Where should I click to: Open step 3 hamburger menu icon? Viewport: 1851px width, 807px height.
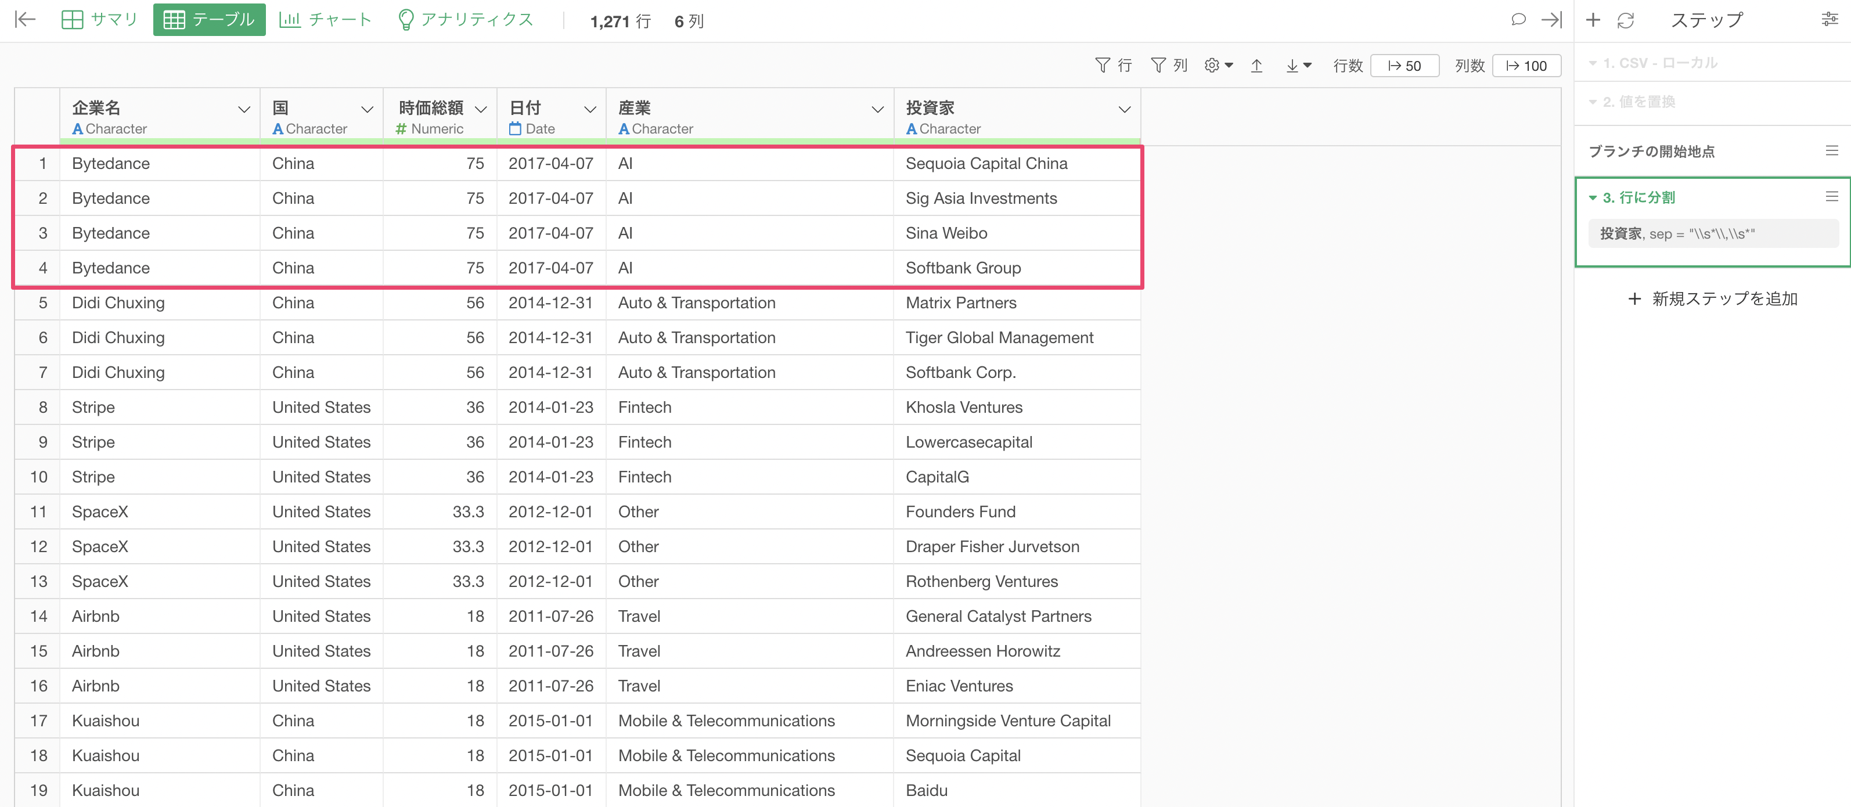point(1832,196)
